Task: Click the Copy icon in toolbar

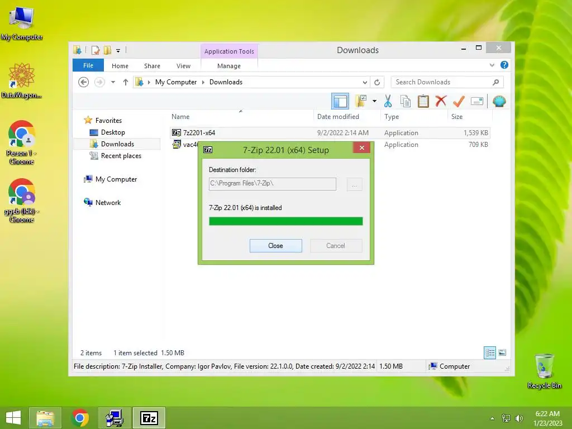Action: [406, 101]
